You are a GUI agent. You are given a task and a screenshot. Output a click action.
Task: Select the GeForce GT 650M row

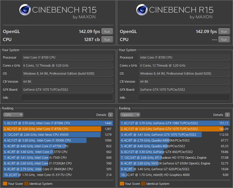175,163
